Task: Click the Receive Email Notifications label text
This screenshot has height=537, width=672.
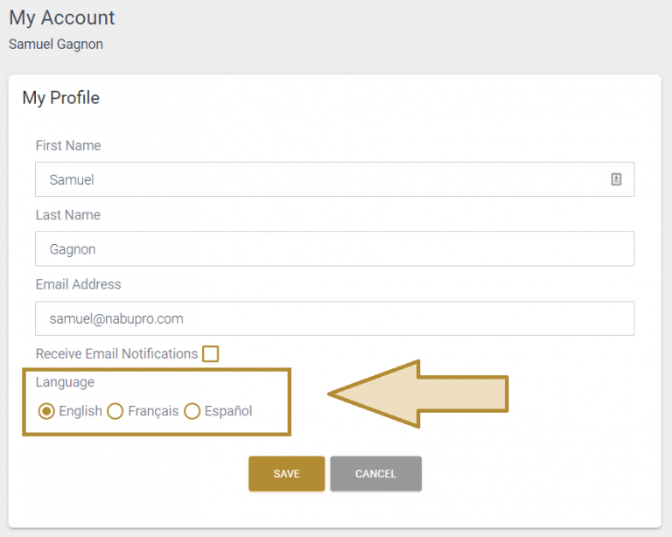Action: click(x=116, y=353)
